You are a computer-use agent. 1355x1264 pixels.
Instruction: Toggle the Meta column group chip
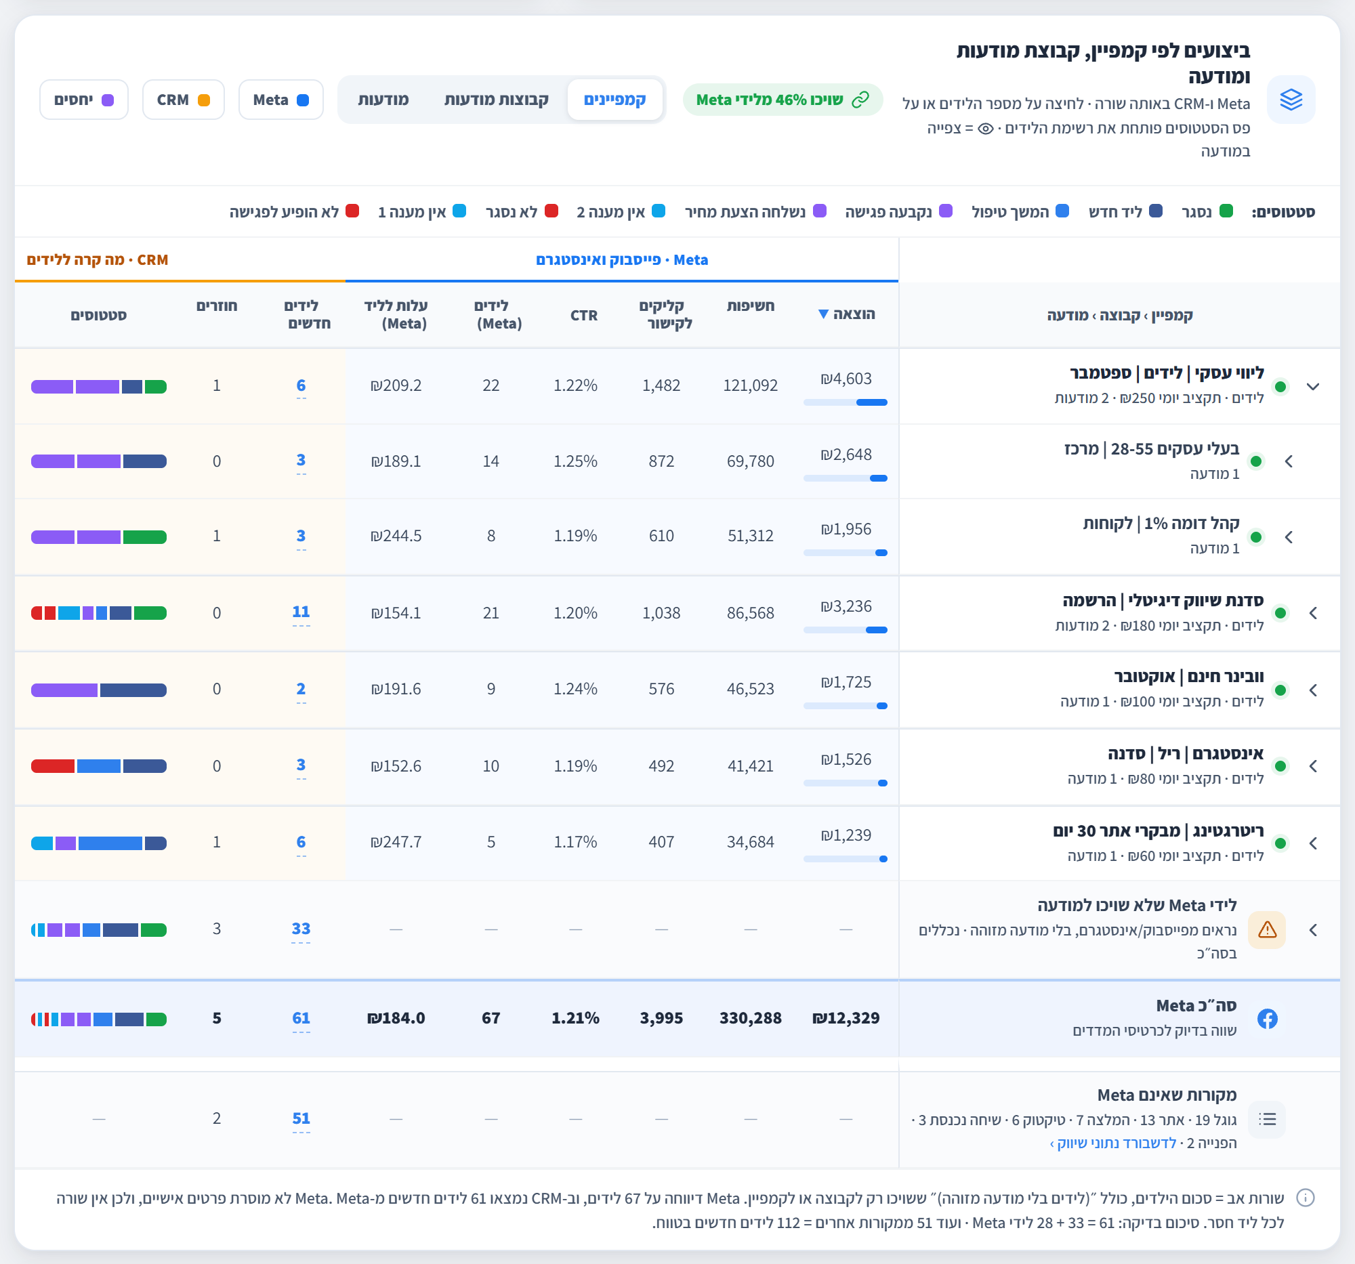click(280, 100)
